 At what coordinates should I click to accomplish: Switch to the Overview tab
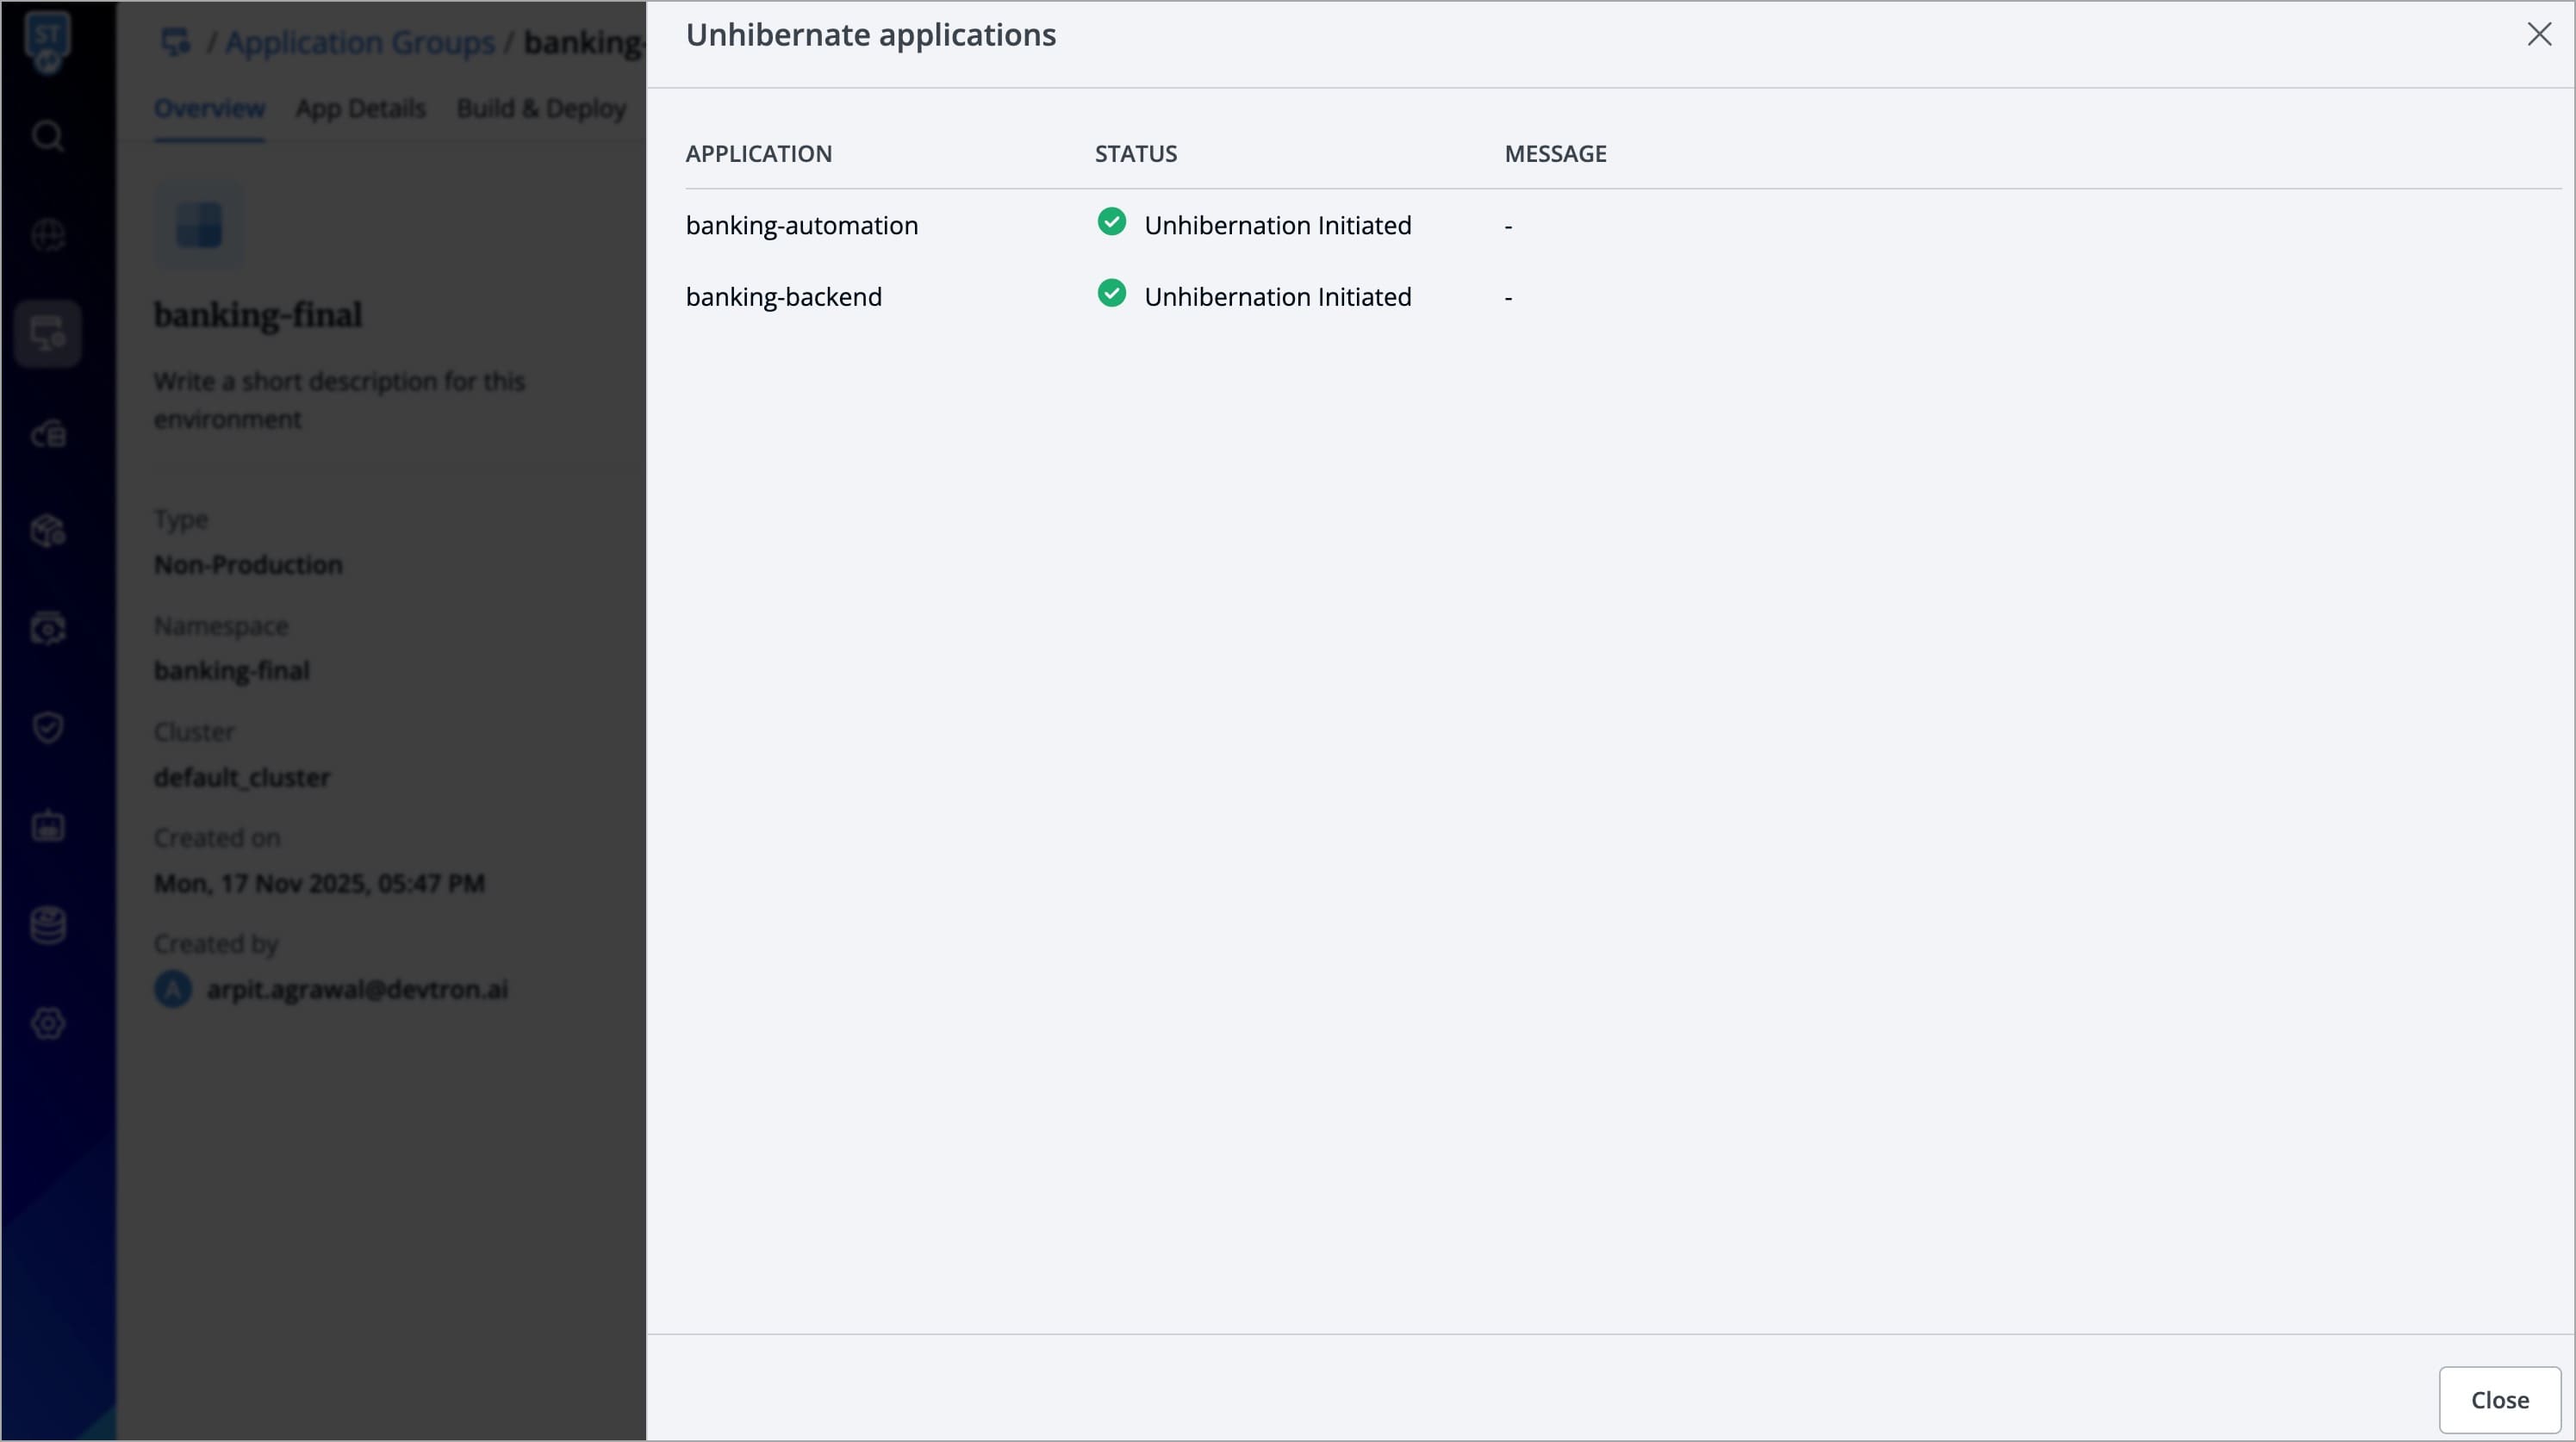click(209, 108)
